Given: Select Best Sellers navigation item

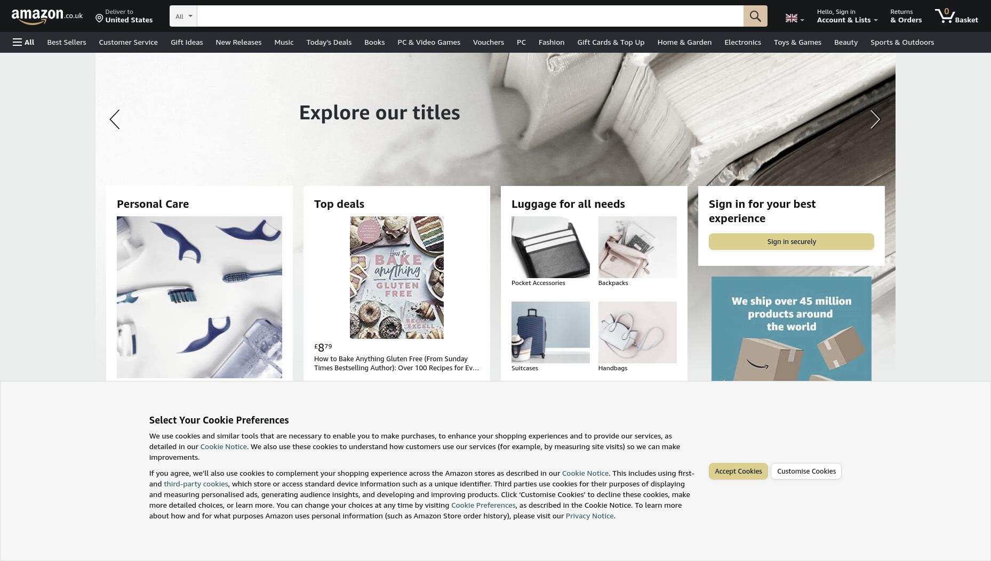Looking at the screenshot, I should click(67, 42).
